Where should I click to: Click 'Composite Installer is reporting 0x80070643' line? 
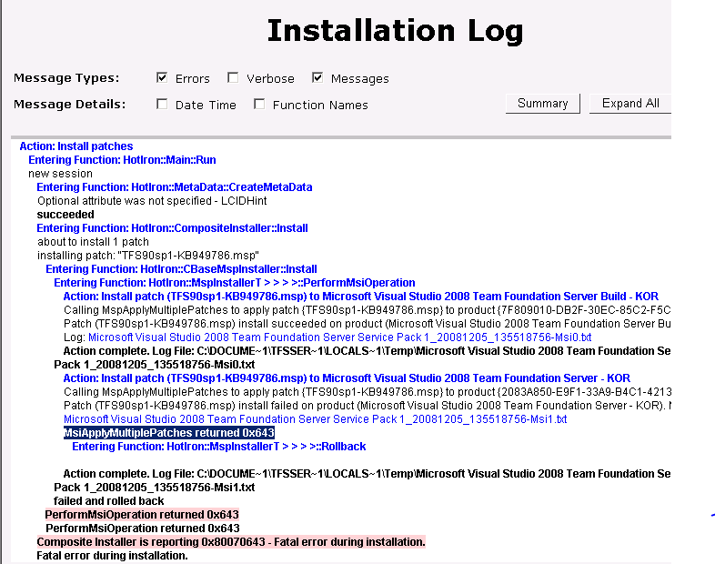pyautogui.click(x=231, y=542)
